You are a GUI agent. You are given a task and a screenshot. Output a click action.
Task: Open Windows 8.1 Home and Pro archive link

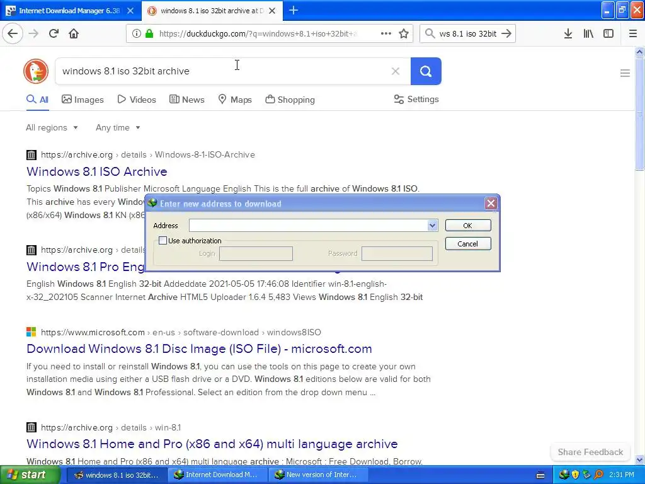[x=212, y=444]
